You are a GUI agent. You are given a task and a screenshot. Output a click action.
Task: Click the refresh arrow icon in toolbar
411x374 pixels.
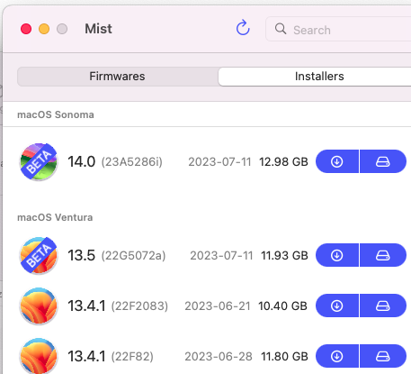243,28
